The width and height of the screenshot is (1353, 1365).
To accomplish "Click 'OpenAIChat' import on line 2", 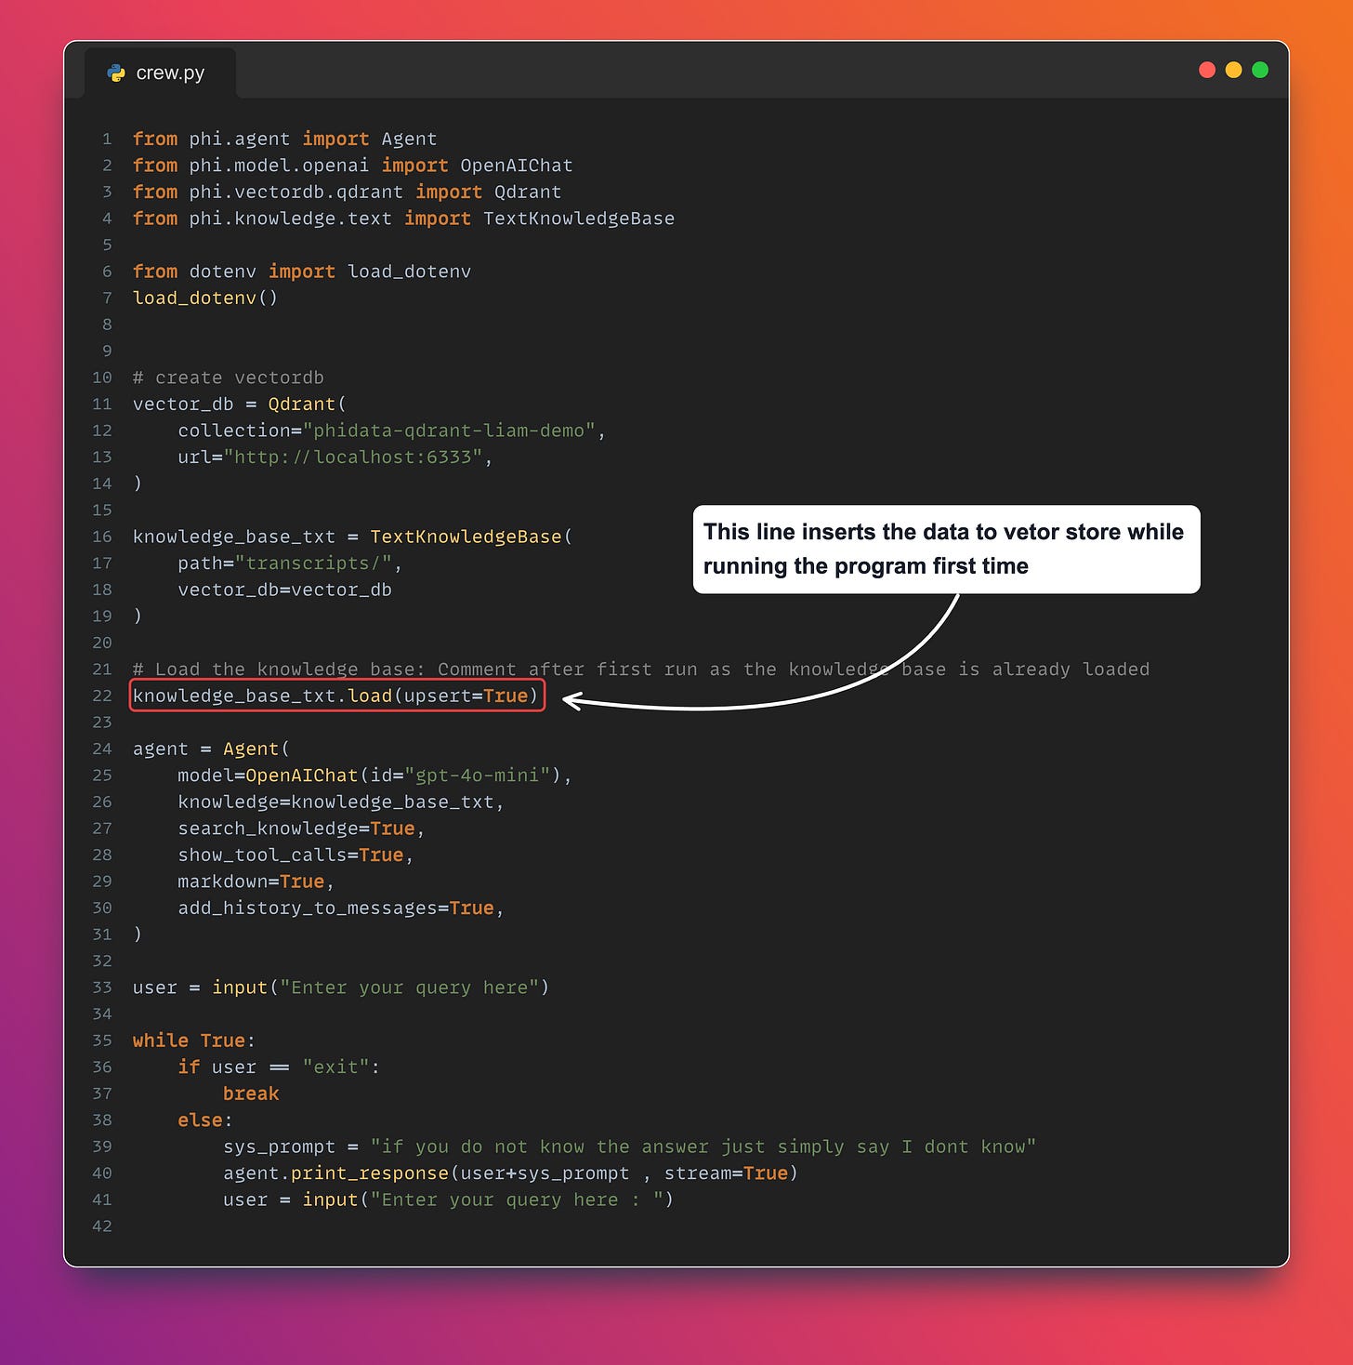I will pos(517,166).
